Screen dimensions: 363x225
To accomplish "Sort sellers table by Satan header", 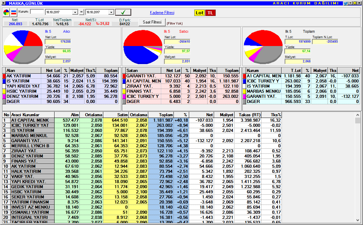I will [143, 70].
